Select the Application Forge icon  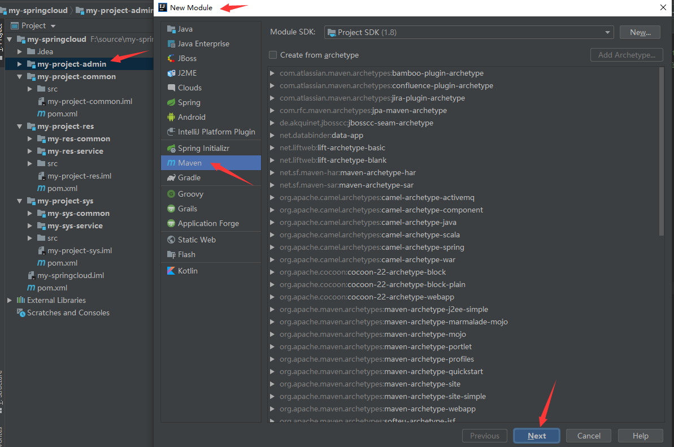point(171,224)
